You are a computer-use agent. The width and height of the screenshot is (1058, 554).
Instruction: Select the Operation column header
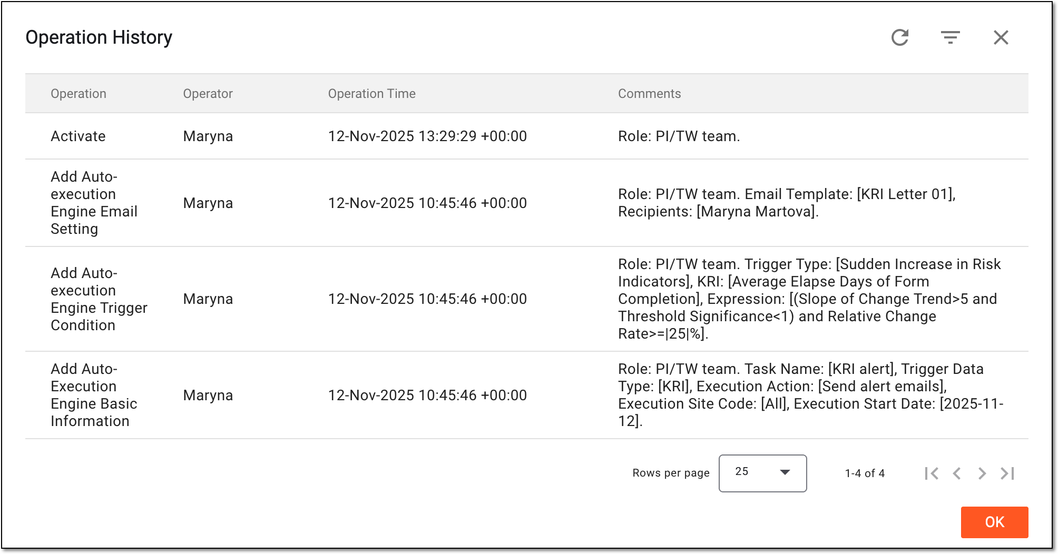point(79,94)
